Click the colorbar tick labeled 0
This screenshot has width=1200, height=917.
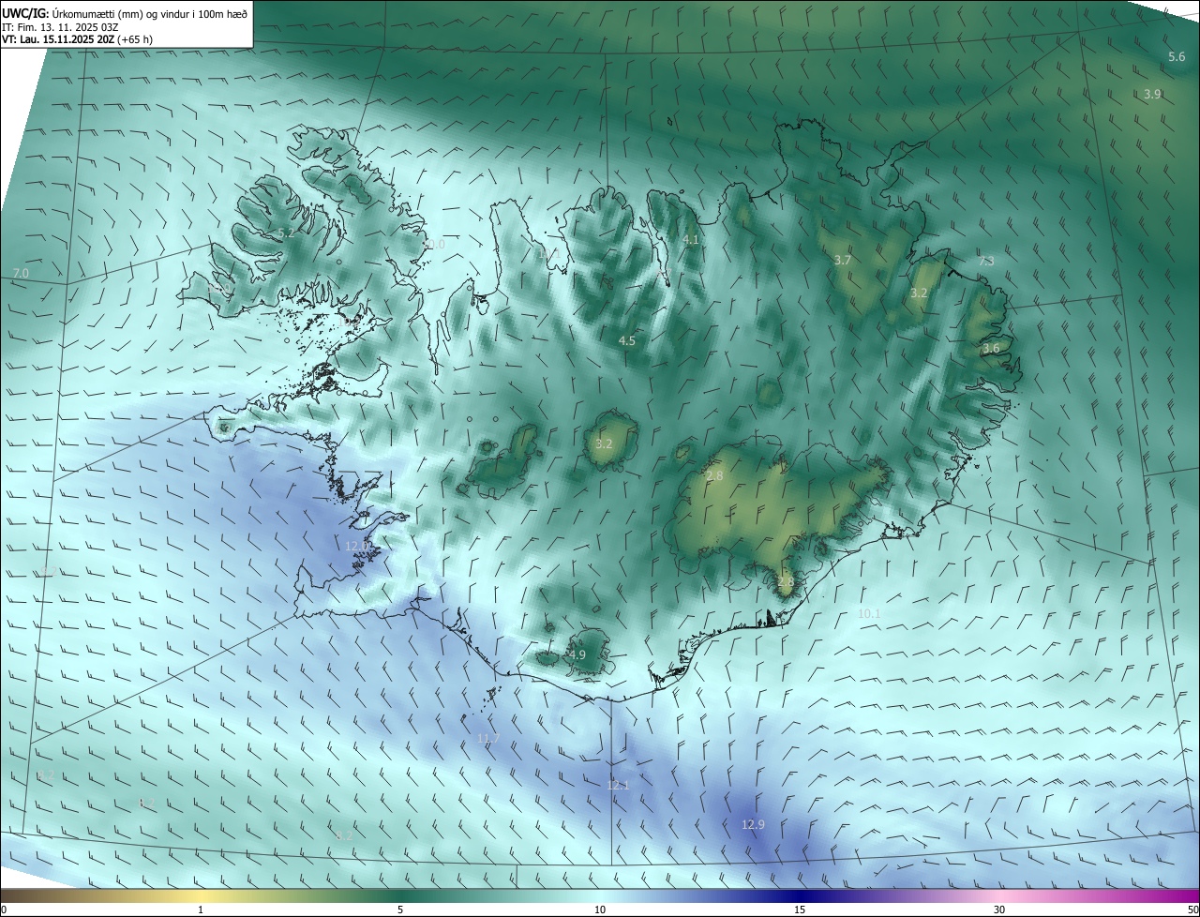[4, 910]
